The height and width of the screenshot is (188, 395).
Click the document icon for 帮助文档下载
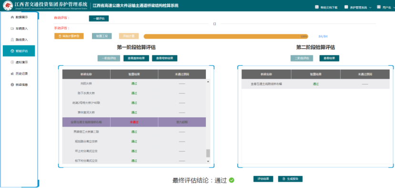pyautogui.click(x=317, y=7)
